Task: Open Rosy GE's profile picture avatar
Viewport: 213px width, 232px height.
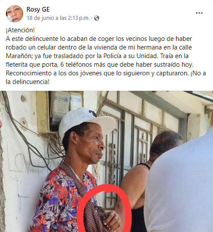Action: click(x=15, y=14)
